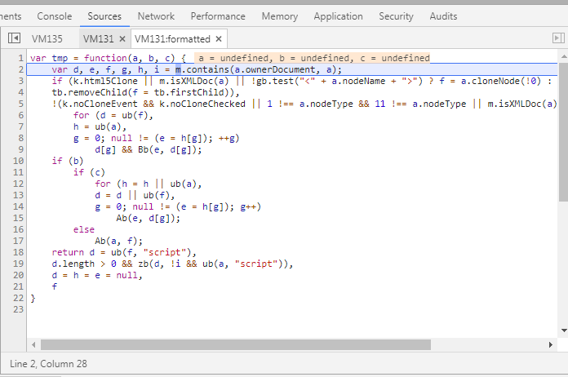Select the VM135 file tab
Viewport: 568px width, 377px height.
tap(47, 38)
